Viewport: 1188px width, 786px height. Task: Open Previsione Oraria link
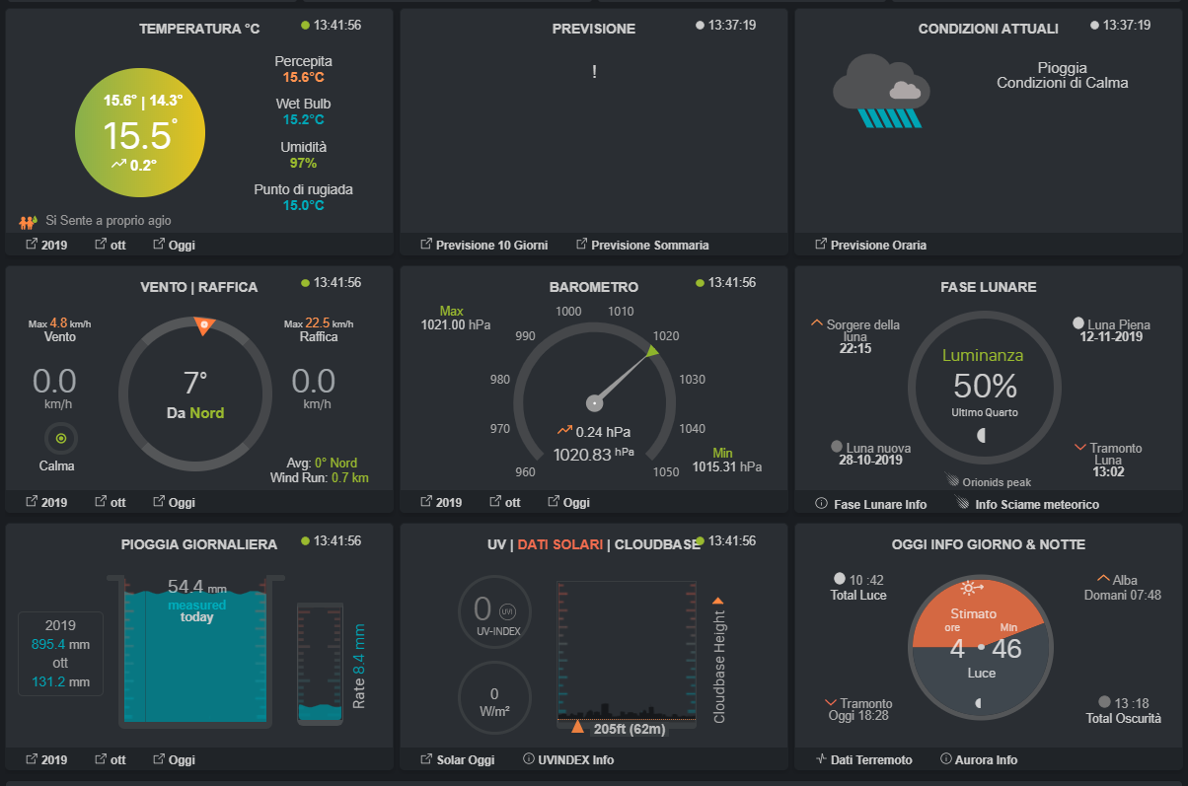(x=870, y=245)
